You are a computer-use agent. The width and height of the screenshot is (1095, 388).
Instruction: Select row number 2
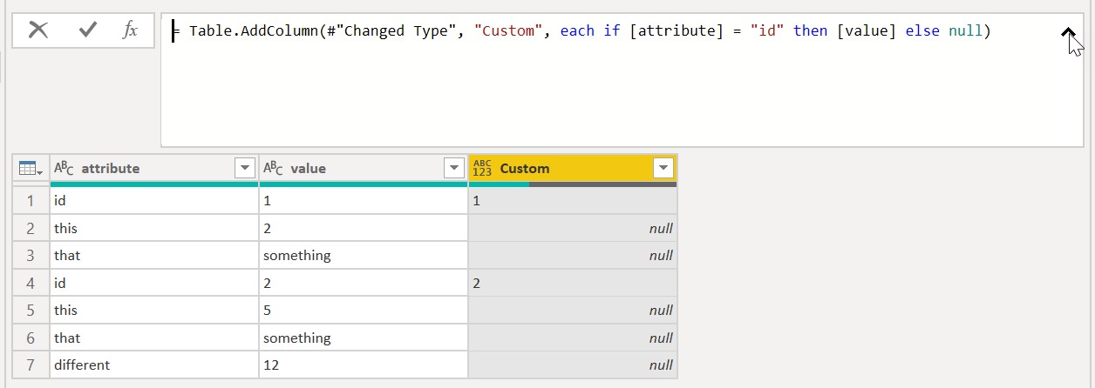[31, 229]
